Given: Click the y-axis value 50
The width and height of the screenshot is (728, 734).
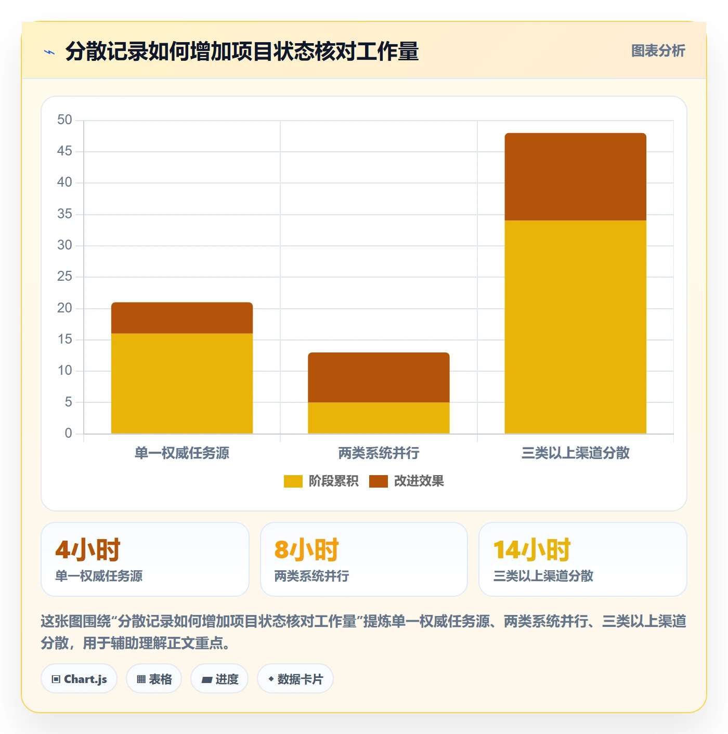Looking at the screenshot, I should click(x=64, y=120).
